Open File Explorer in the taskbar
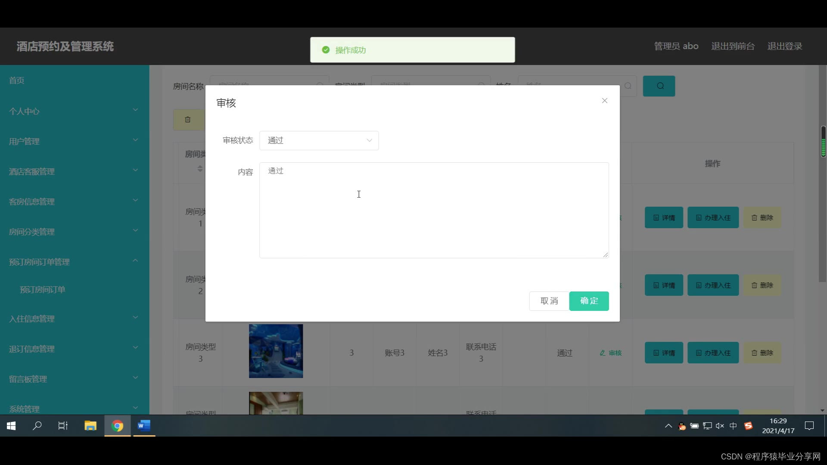827x465 pixels. click(90, 426)
